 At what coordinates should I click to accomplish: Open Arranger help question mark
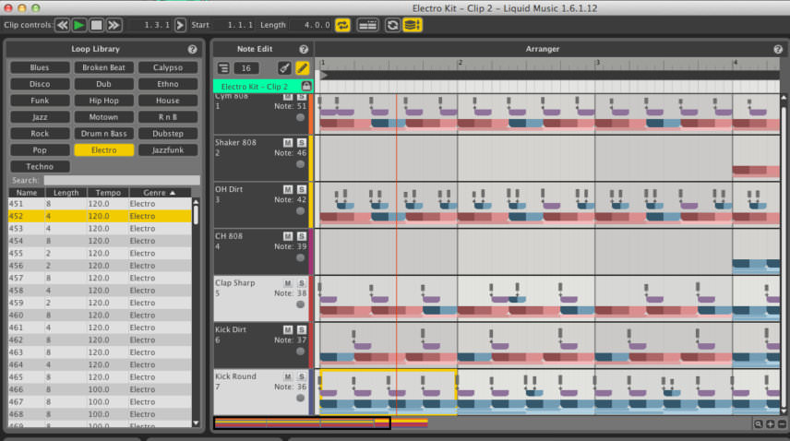(x=778, y=49)
